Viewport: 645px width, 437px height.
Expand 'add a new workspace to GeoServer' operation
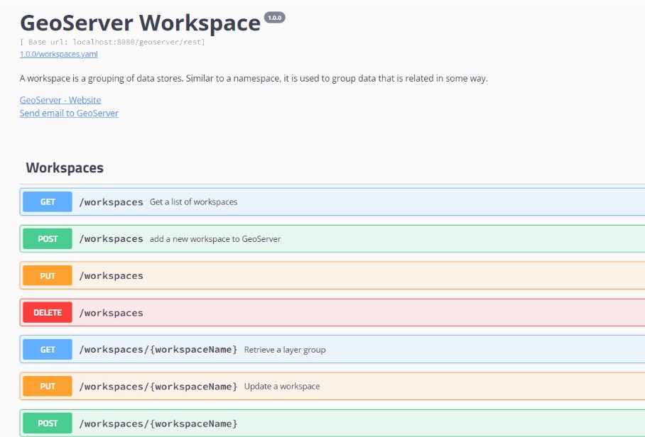click(215, 239)
